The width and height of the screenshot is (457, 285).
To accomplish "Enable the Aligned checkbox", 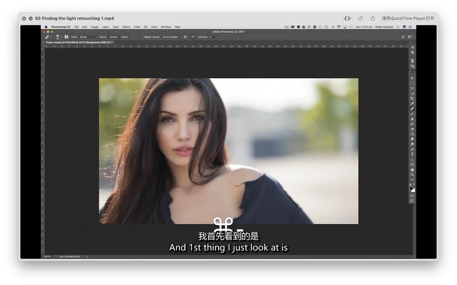I will (142, 37).
